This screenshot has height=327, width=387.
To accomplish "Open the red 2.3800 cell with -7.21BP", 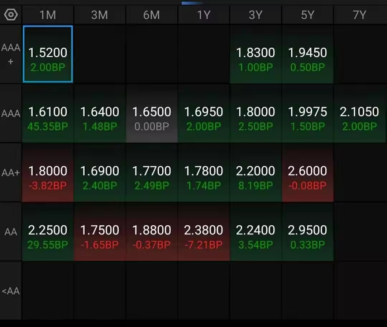I will pos(204,232).
